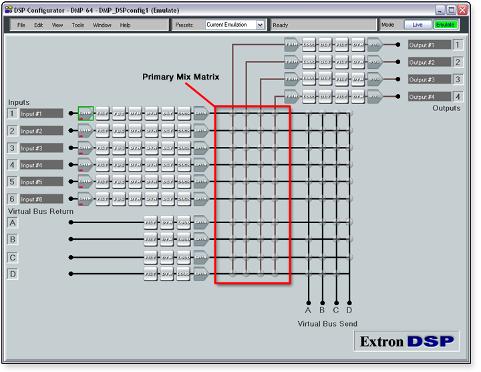
Task: Open the Tools menu
Action: tap(78, 25)
